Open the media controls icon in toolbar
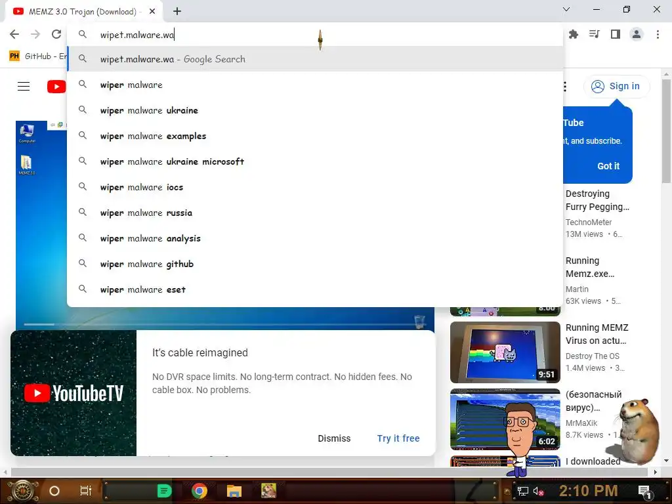Viewport: 672px width, 504px height. click(x=595, y=34)
